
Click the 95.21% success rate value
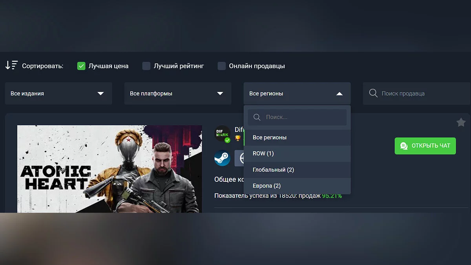tap(332, 196)
